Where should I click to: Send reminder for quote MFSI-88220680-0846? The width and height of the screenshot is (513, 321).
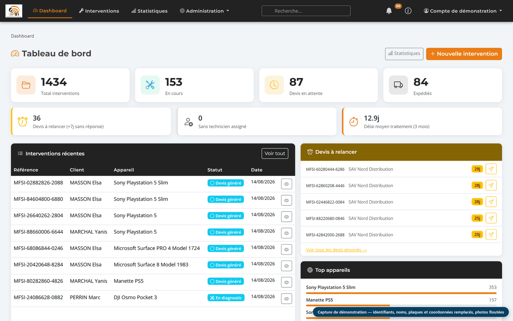pyautogui.click(x=491, y=218)
